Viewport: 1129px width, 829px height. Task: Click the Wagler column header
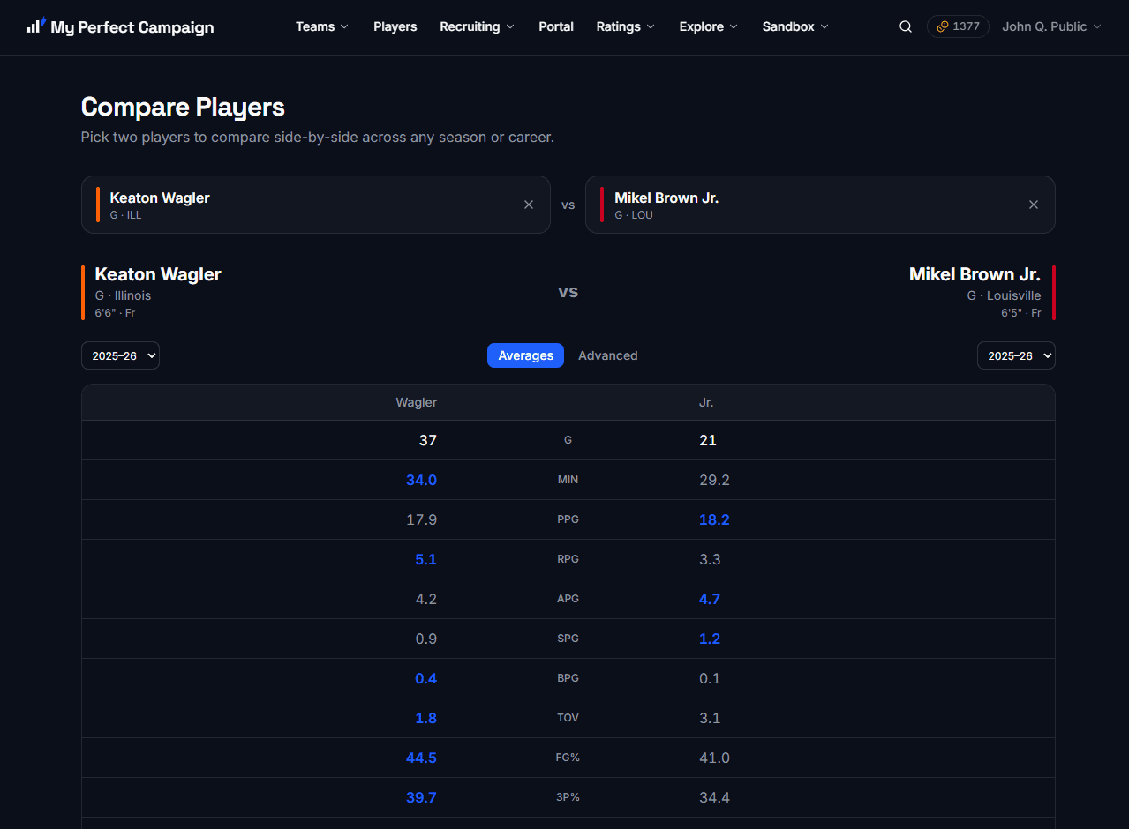[417, 402]
